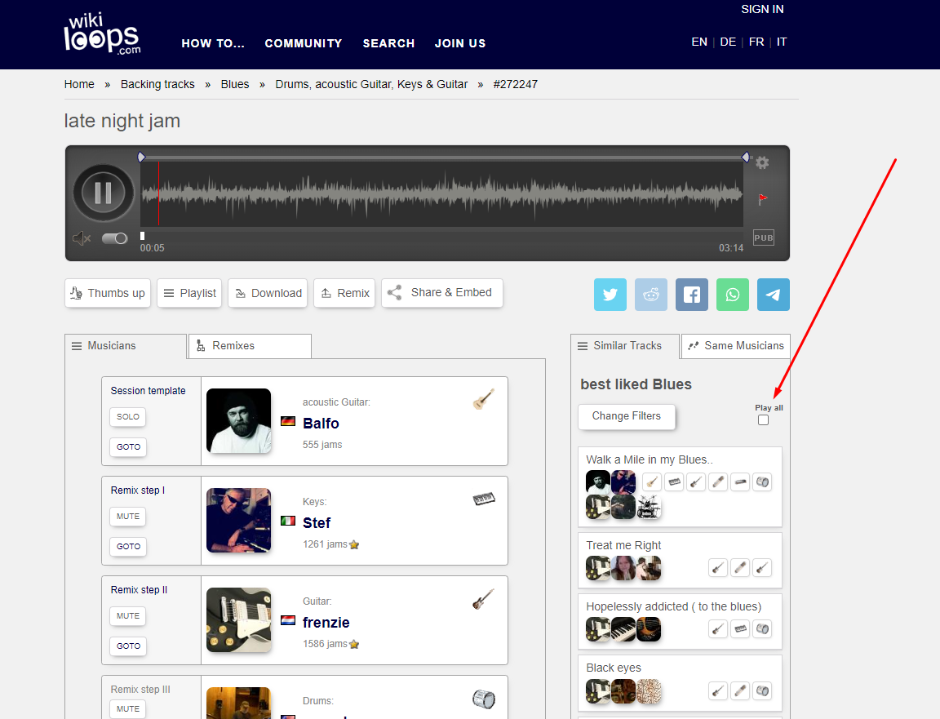Viewport: 940px width, 719px height.
Task: Click the wikiloops.com logo
Action: (103, 33)
